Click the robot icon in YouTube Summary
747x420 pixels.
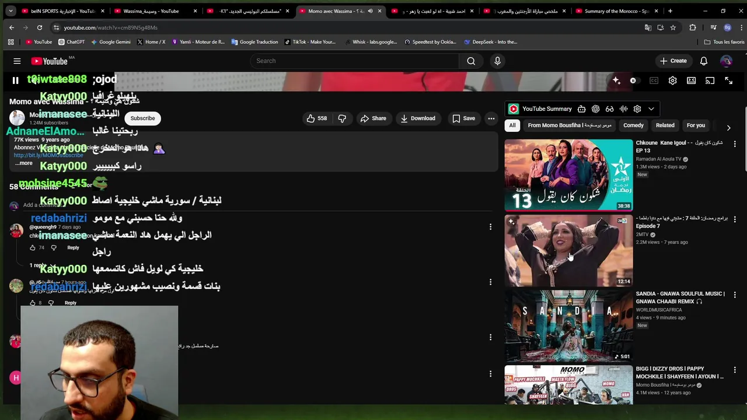click(582, 109)
